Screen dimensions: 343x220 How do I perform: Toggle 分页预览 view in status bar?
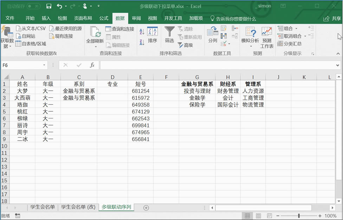coord(269,215)
